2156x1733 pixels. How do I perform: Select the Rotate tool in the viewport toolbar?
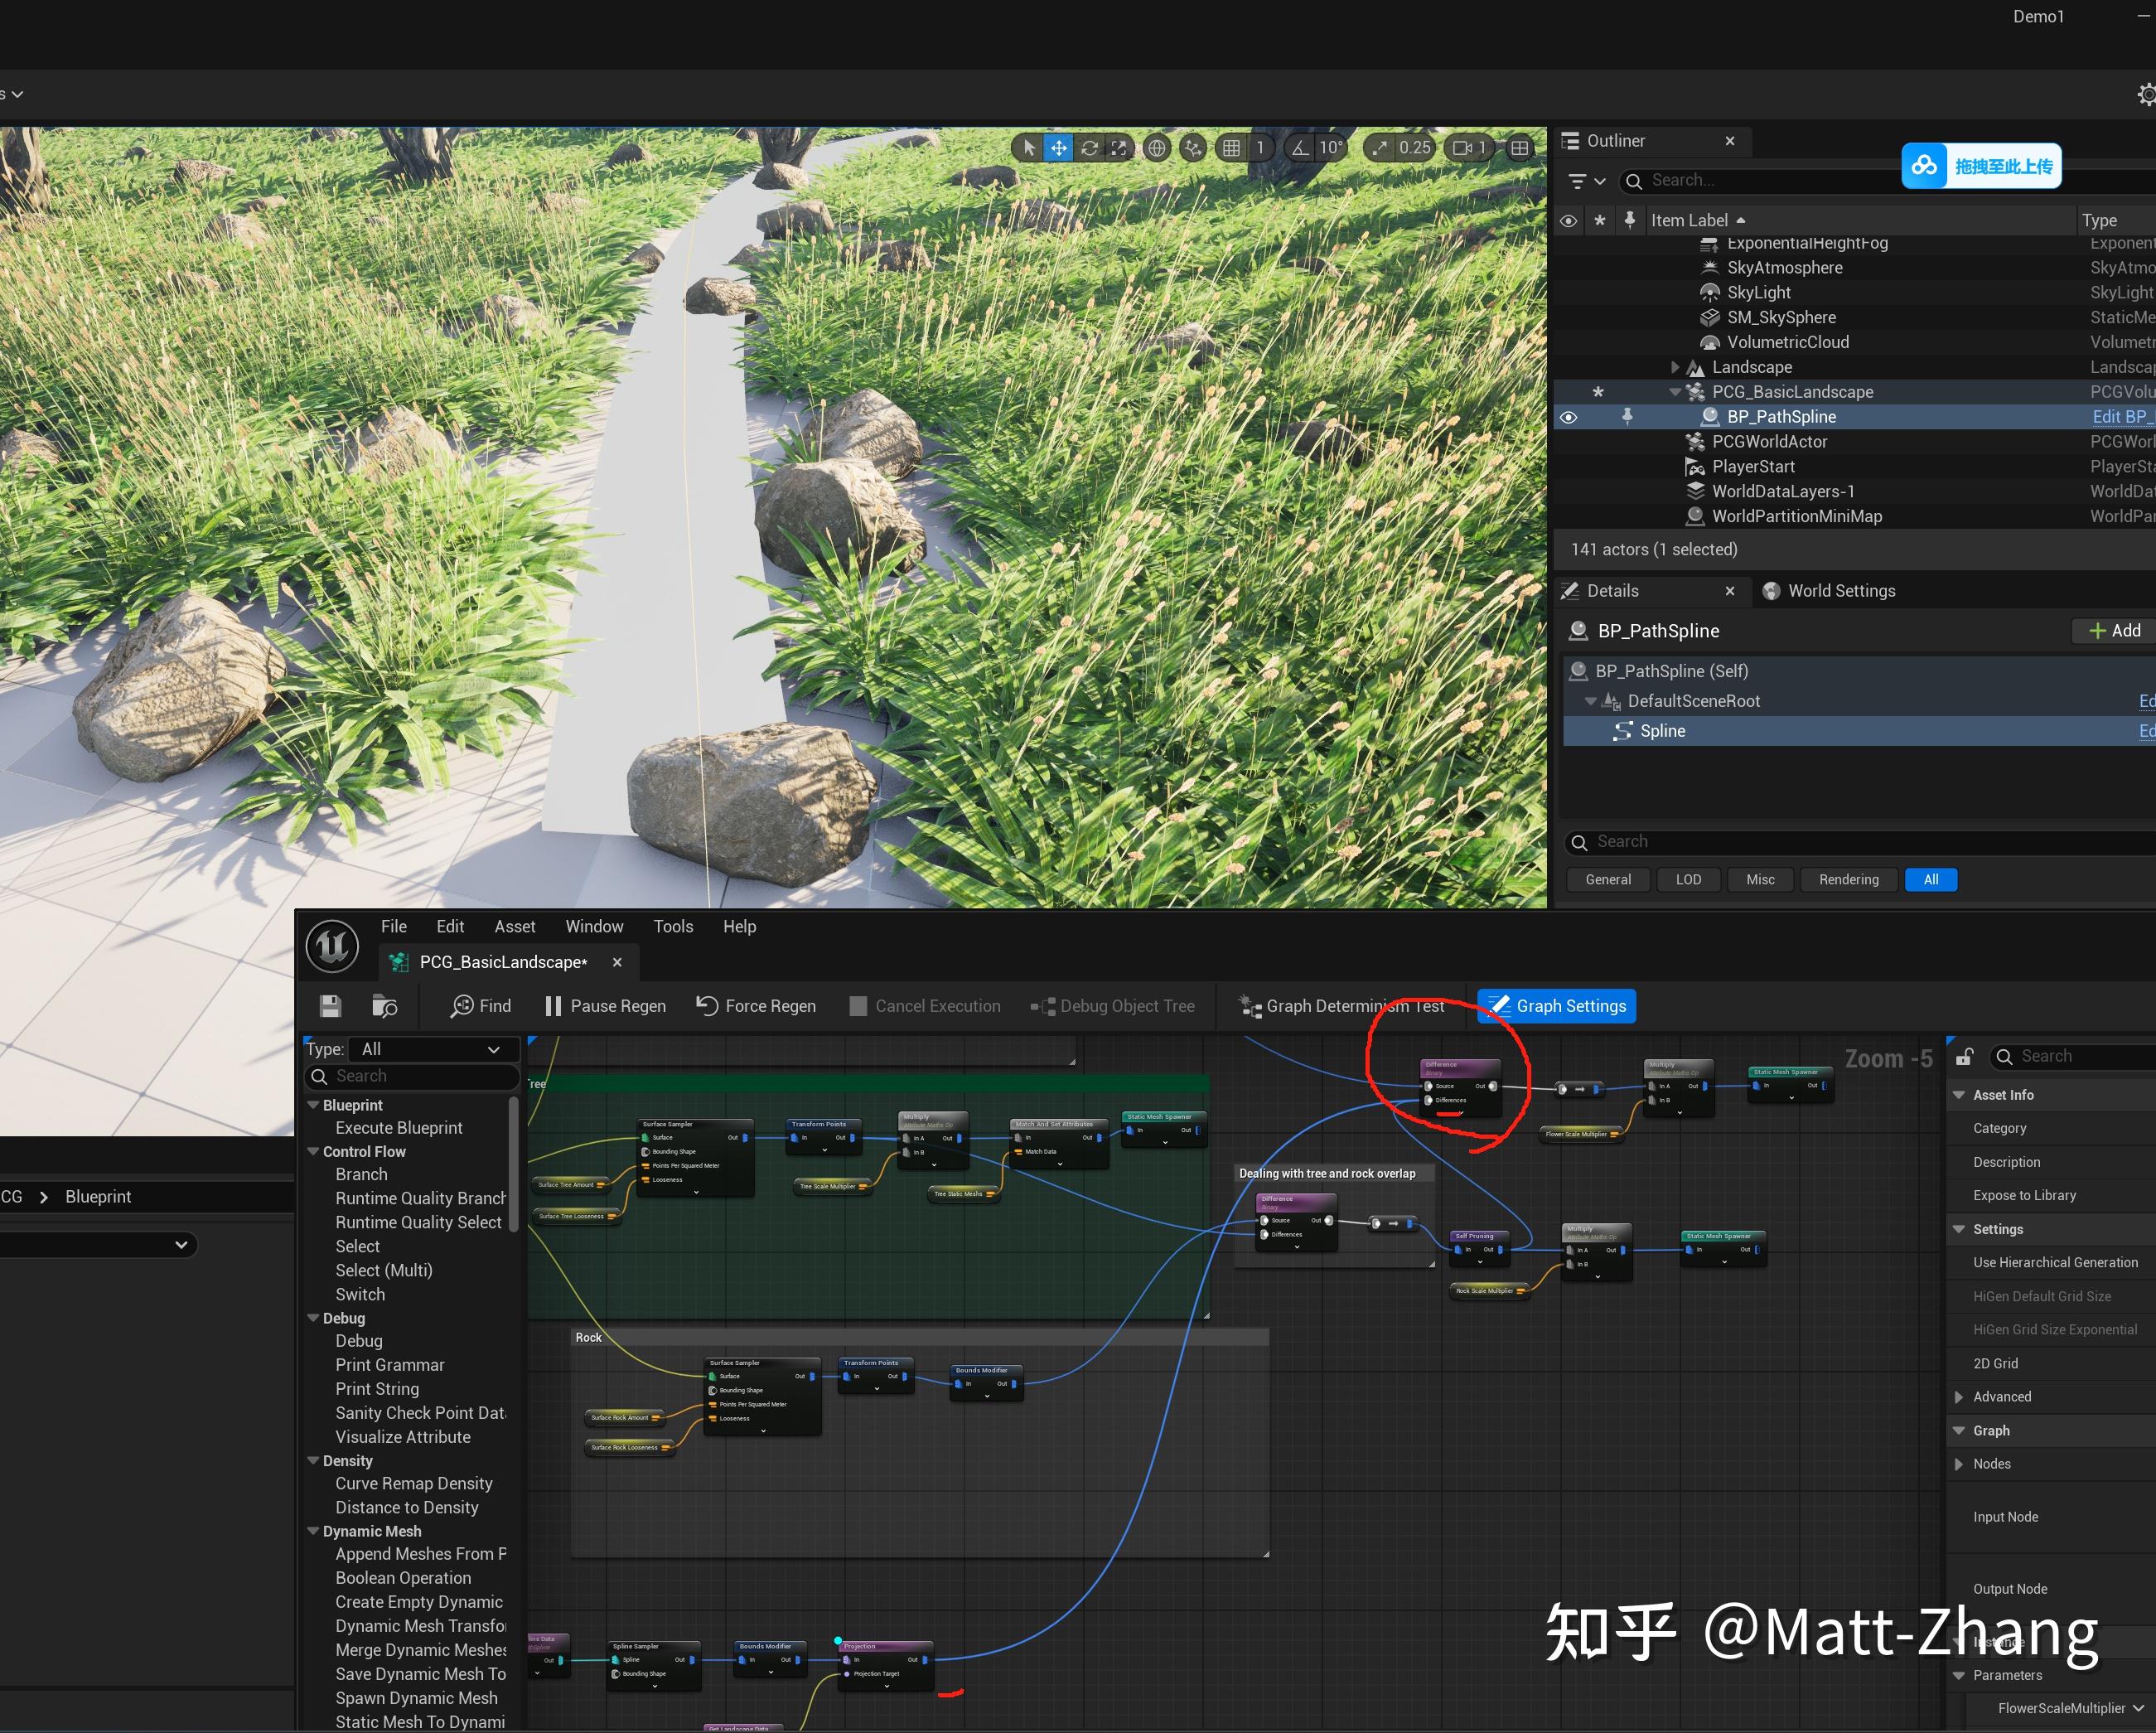(x=1090, y=147)
